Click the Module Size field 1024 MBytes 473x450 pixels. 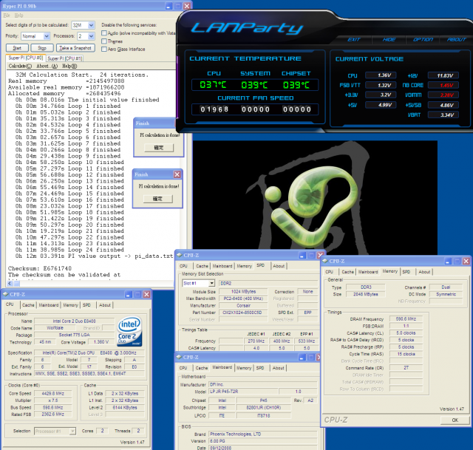coord(243,291)
